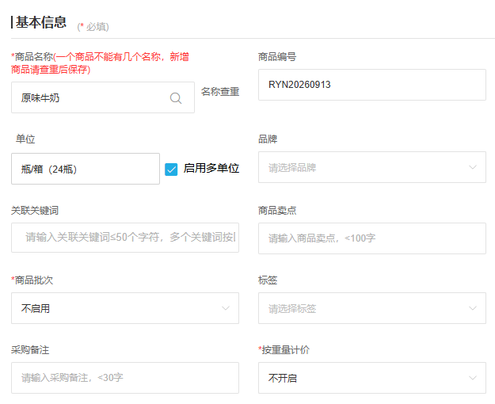Image resolution: width=495 pixels, height=404 pixels.
Task: Click the 标签 dropdown chevron arrow
Action: coord(473,308)
